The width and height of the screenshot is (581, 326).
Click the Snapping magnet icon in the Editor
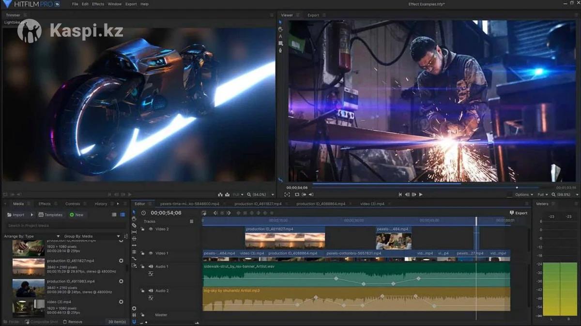134,321
